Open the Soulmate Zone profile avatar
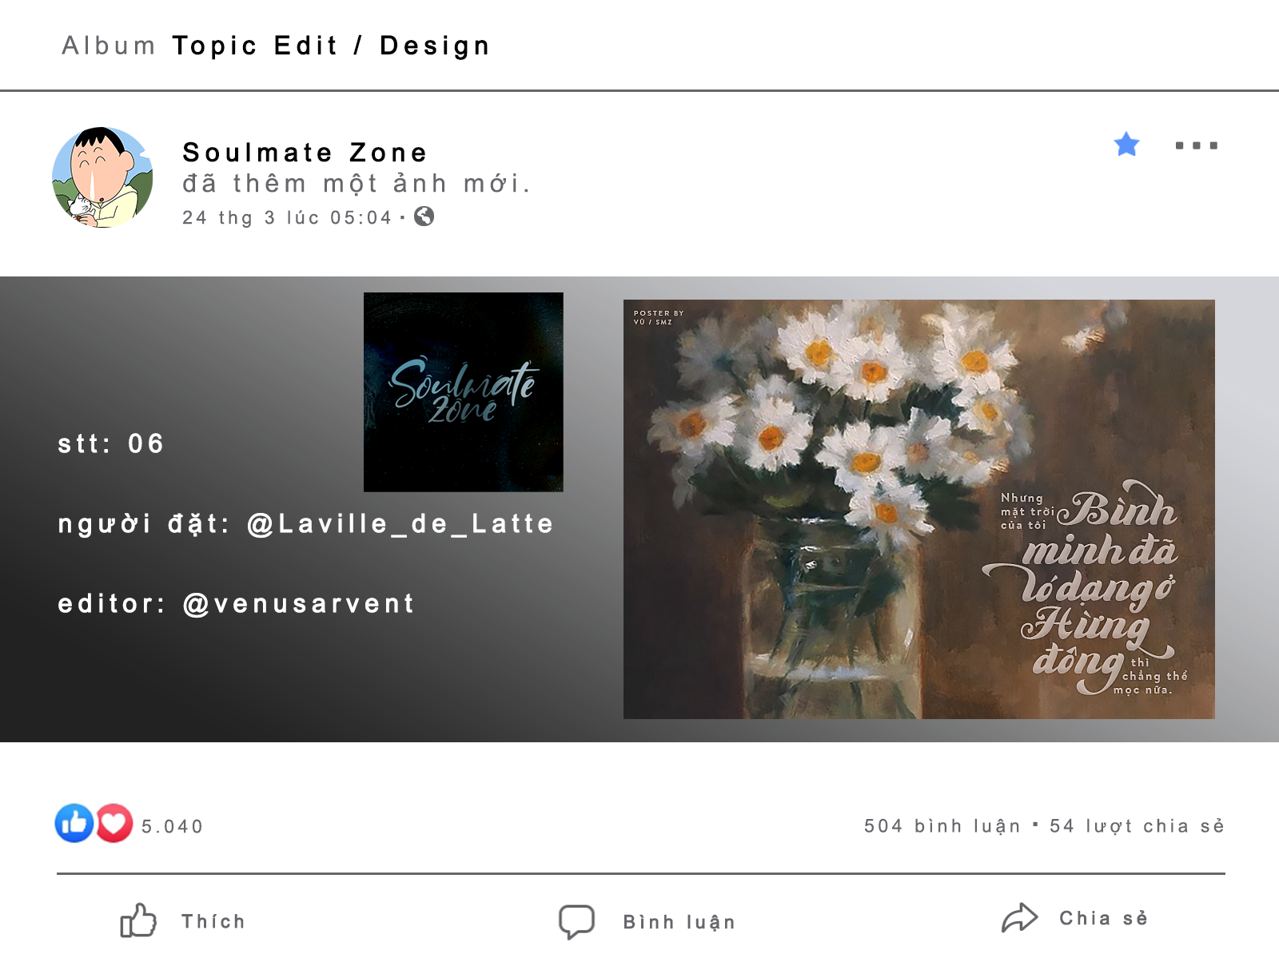Screen dimensions: 1279x962 (x=102, y=177)
